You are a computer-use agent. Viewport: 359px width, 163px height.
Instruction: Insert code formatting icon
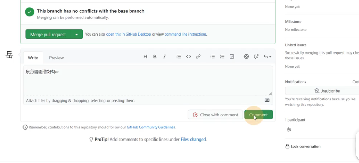(x=188, y=57)
